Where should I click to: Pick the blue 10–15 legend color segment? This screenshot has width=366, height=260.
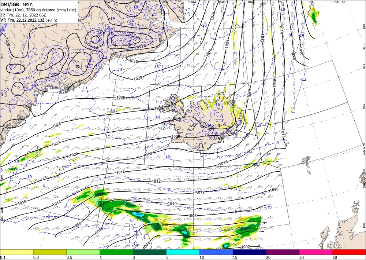point(216,252)
